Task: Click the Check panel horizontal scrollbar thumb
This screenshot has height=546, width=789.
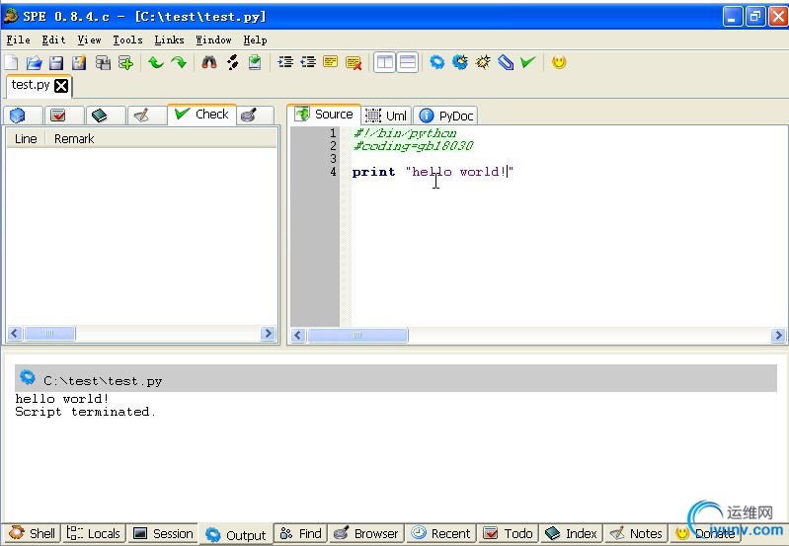Action: click(49, 333)
